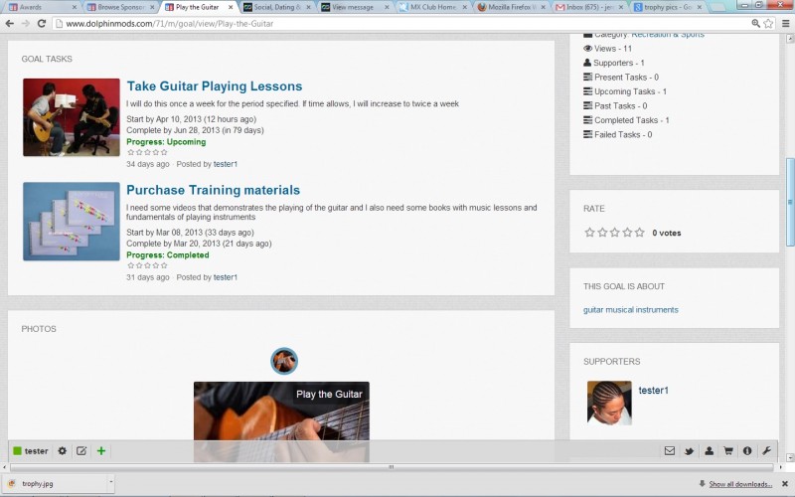Click the info icon in the bottom toolbar
Screen dimensions: 795x497
pos(747,451)
